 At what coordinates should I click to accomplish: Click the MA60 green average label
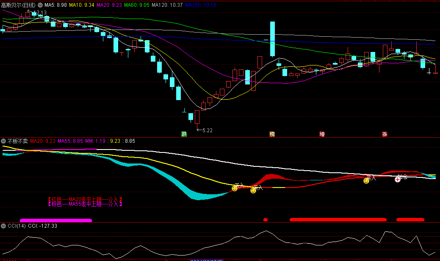pos(136,5)
